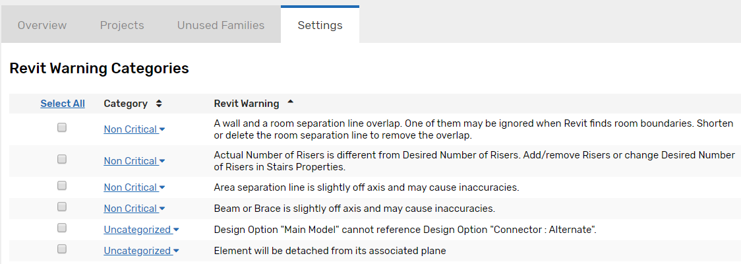Check the Design Option Main Model row
The width and height of the screenshot is (741, 264).
coord(62,228)
